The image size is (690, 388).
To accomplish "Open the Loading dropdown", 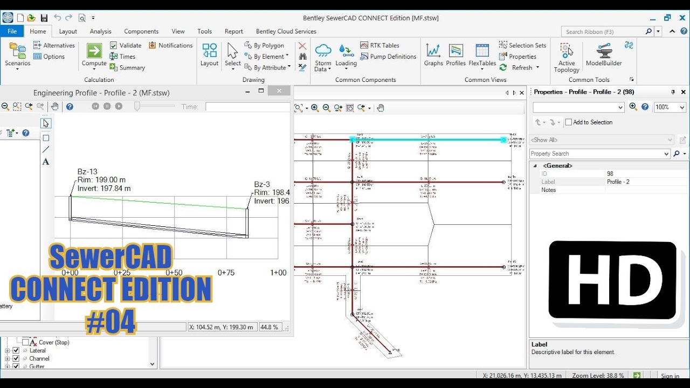I will coord(346,57).
